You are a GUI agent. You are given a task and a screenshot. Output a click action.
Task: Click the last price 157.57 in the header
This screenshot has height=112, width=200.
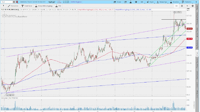coord(52,2)
